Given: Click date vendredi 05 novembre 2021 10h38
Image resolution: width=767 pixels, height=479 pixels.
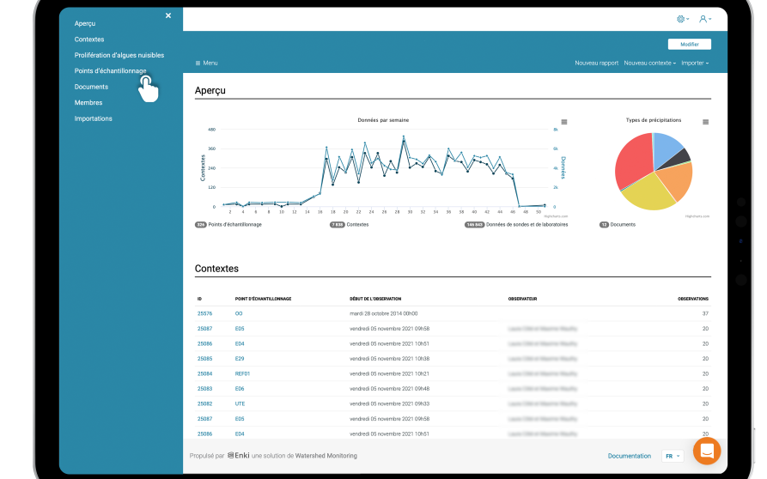Looking at the screenshot, I should pos(389,359).
